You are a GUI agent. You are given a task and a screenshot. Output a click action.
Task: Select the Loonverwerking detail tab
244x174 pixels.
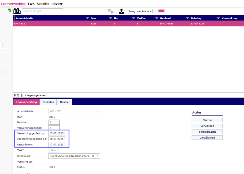click(x=27, y=102)
